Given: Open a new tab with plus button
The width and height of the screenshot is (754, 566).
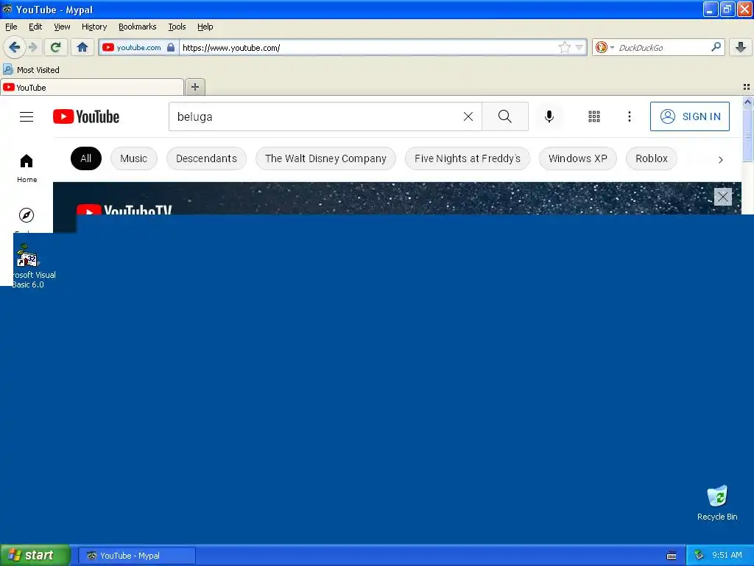Looking at the screenshot, I should [x=194, y=87].
